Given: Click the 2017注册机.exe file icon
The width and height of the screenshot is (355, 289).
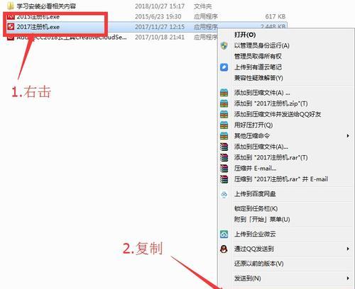Looking at the screenshot, I should tap(11, 27).
